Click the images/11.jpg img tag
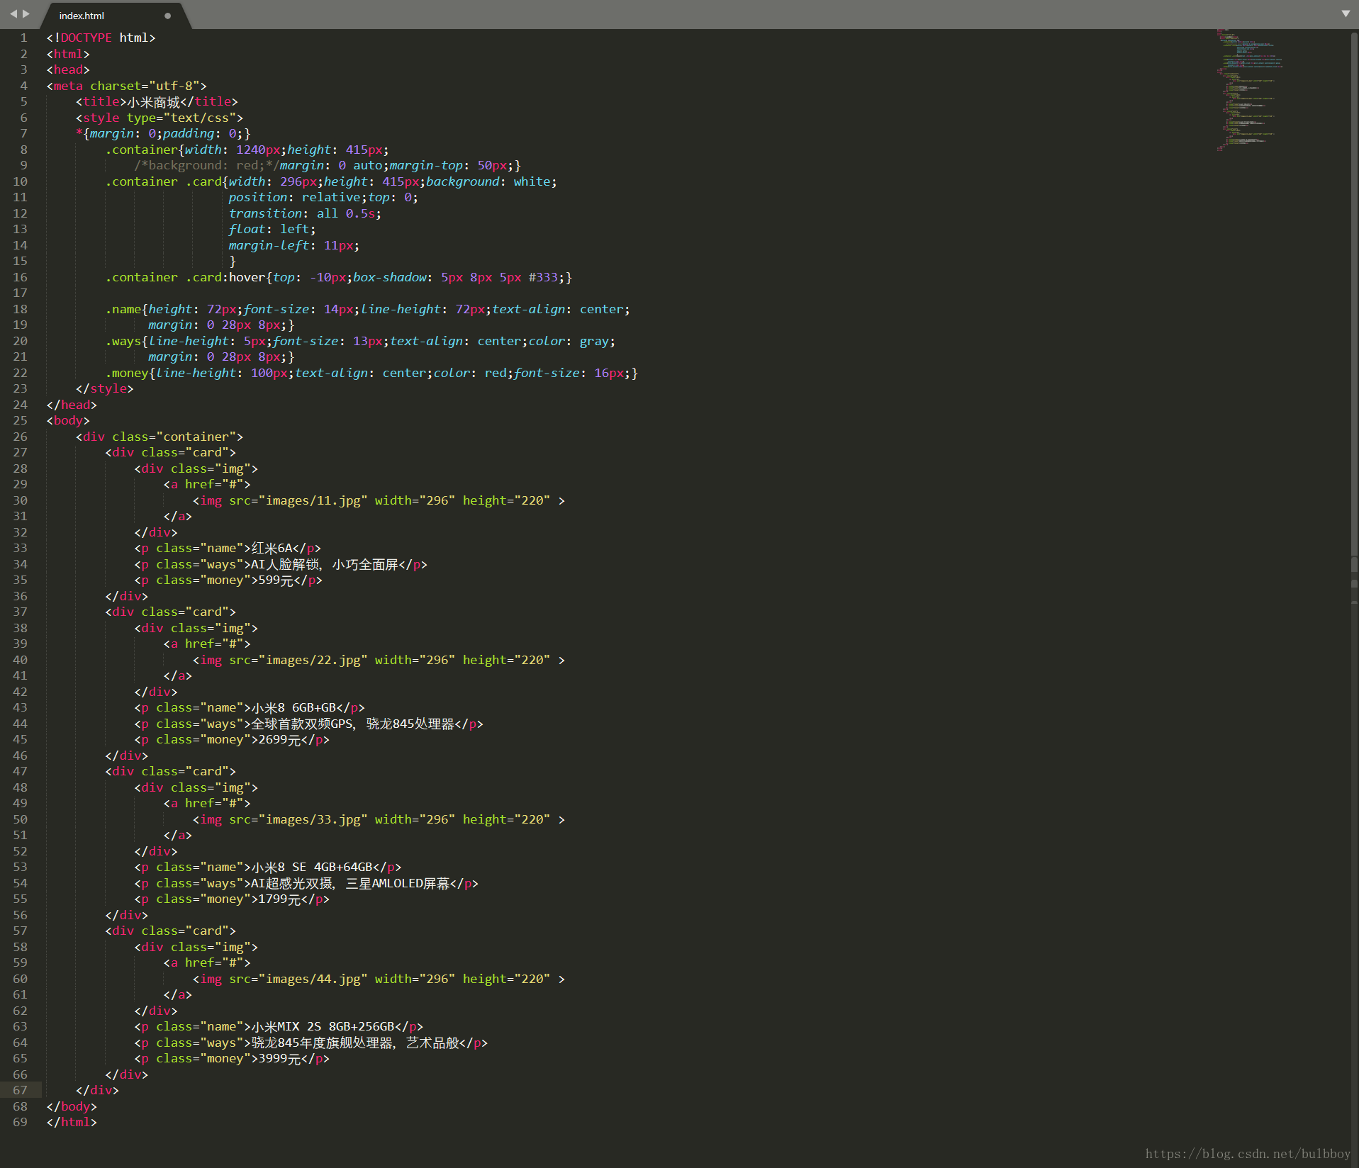This screenshot has width=1359, height=1168. [x=379, y=500]
